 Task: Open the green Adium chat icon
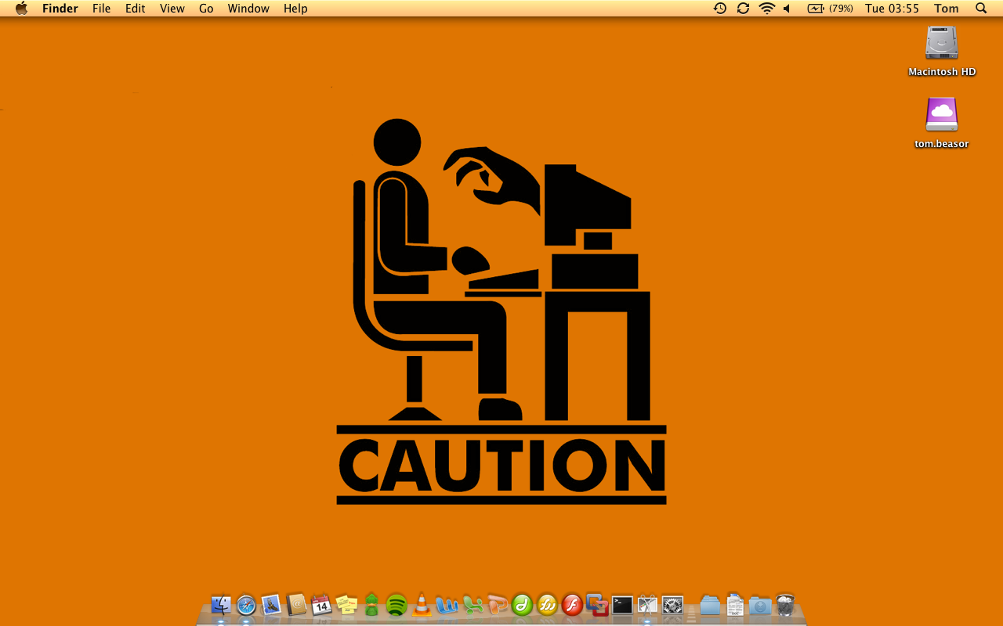click(x=371, y=605)
